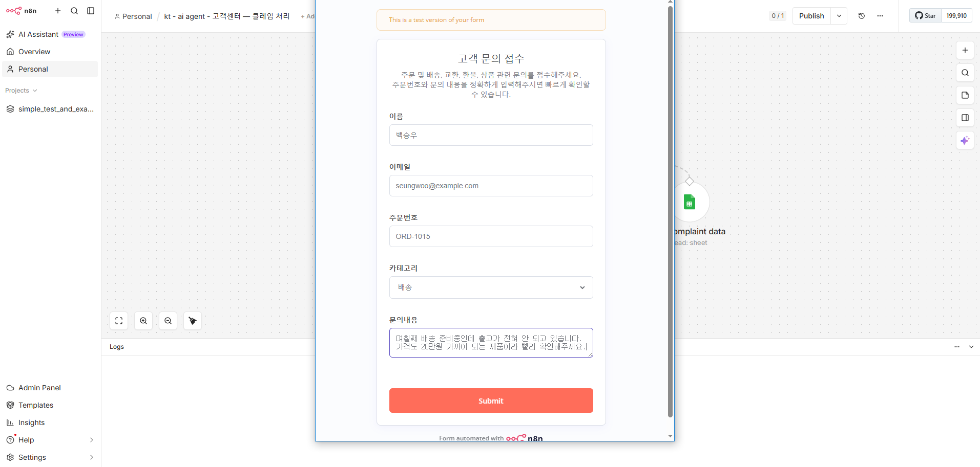Viewport: 980px width, 467px height.
Task: Open AI sparkle build icon
Action: tap(965, 140)
